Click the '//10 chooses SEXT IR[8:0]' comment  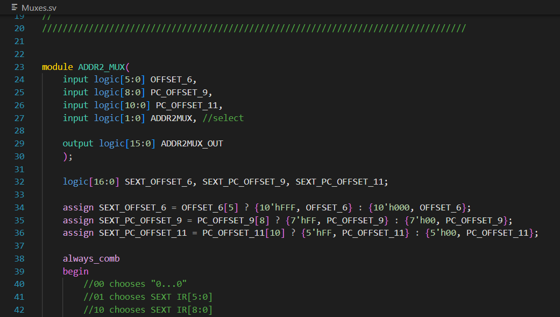click(148, 309)
